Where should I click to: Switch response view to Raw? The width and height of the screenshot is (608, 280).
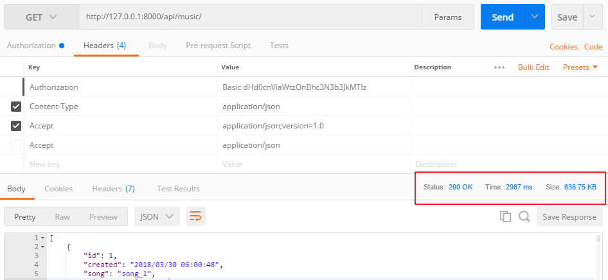click(62, 217)
